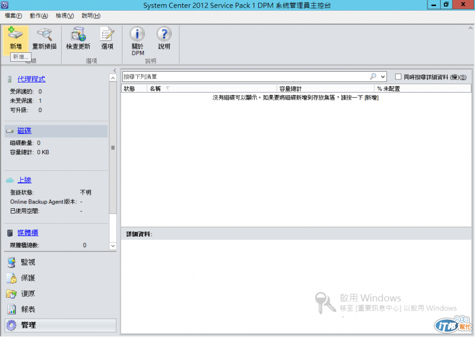Switch to the 復原 workspace
Screen dimensions: 475x337
coord(28,294)
